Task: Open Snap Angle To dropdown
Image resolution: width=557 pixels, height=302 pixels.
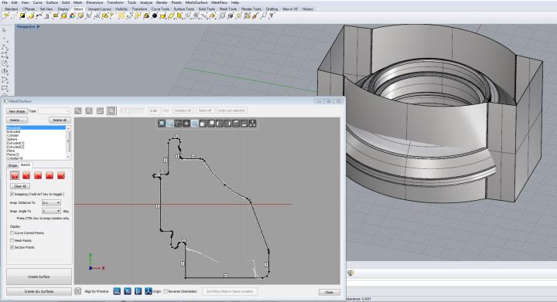Action: click(x=51, y=211)
